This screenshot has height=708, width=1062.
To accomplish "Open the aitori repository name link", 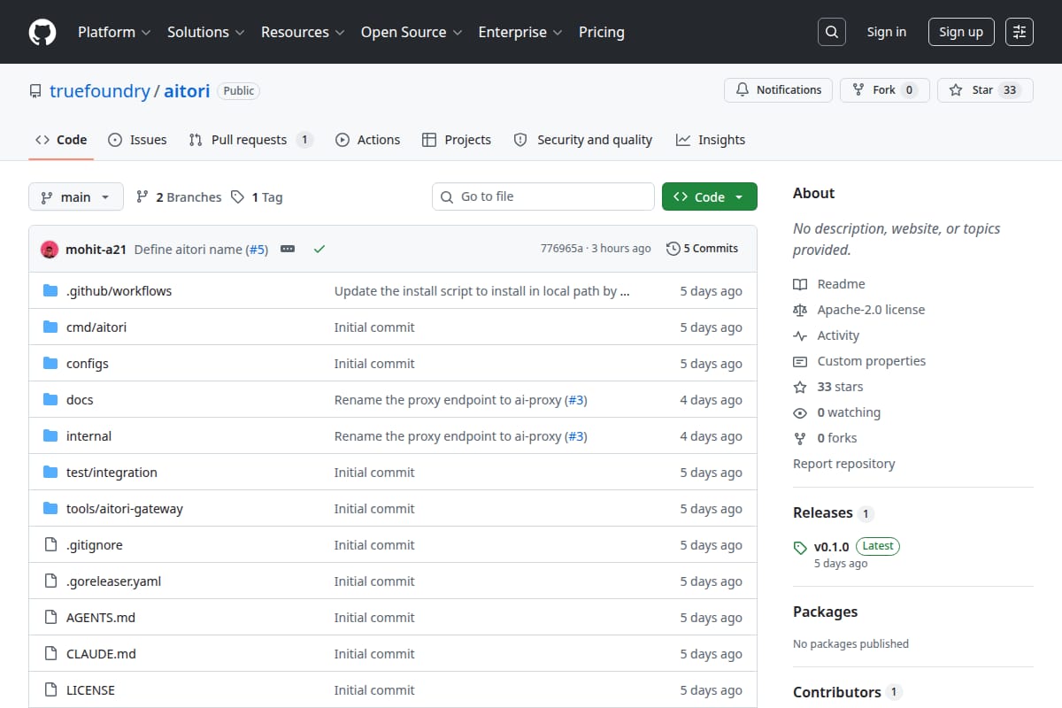I will coord(187,91).
